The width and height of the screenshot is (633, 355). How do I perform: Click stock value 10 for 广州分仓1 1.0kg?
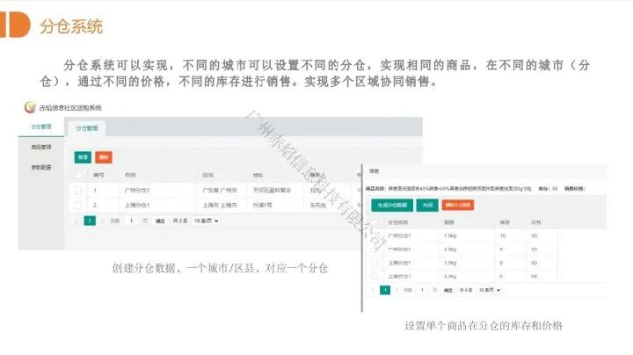[x=502, y=235]
